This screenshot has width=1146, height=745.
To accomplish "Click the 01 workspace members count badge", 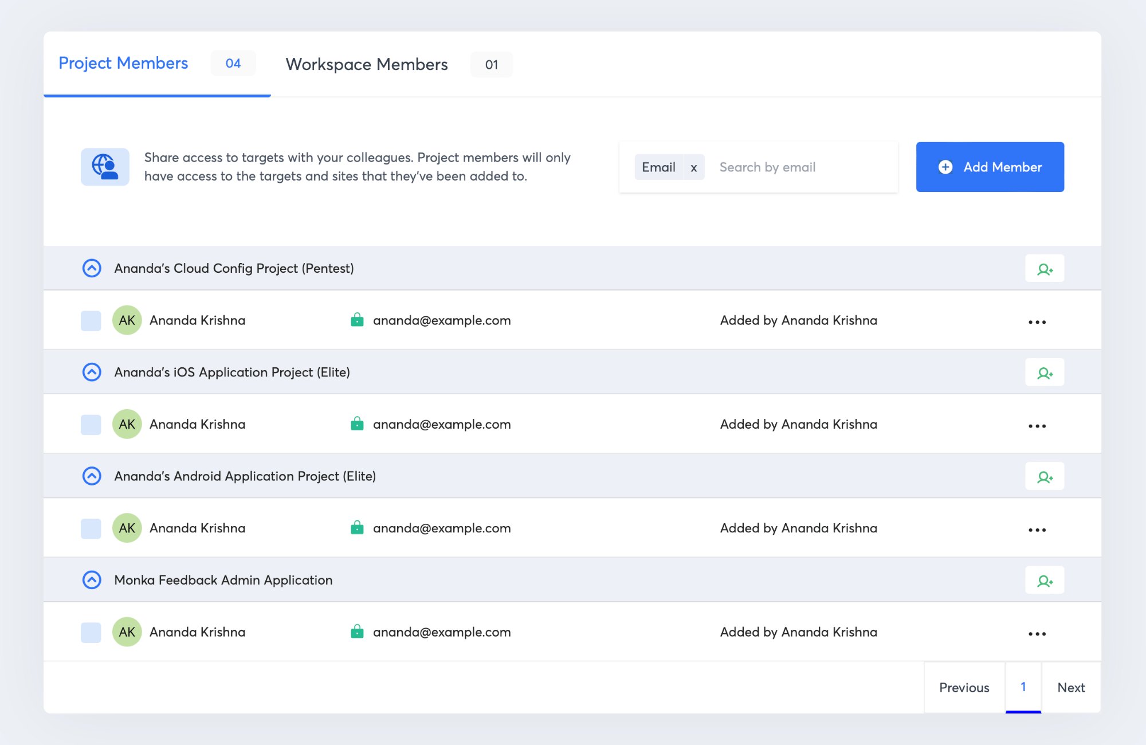I will coord(492,64).
